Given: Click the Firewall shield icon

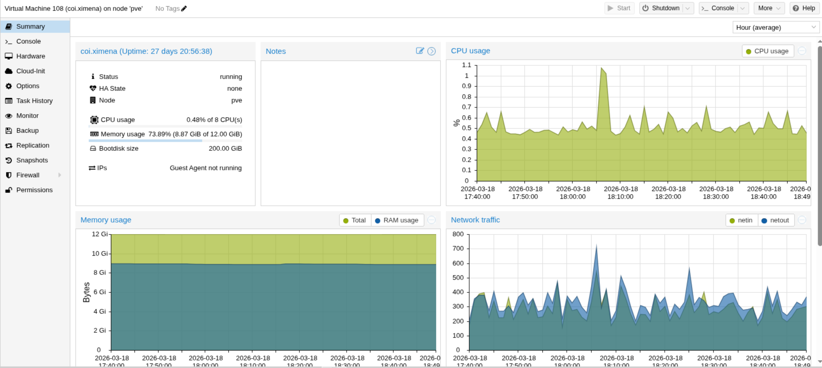Looking at the screenshot, I should (9, 175).
